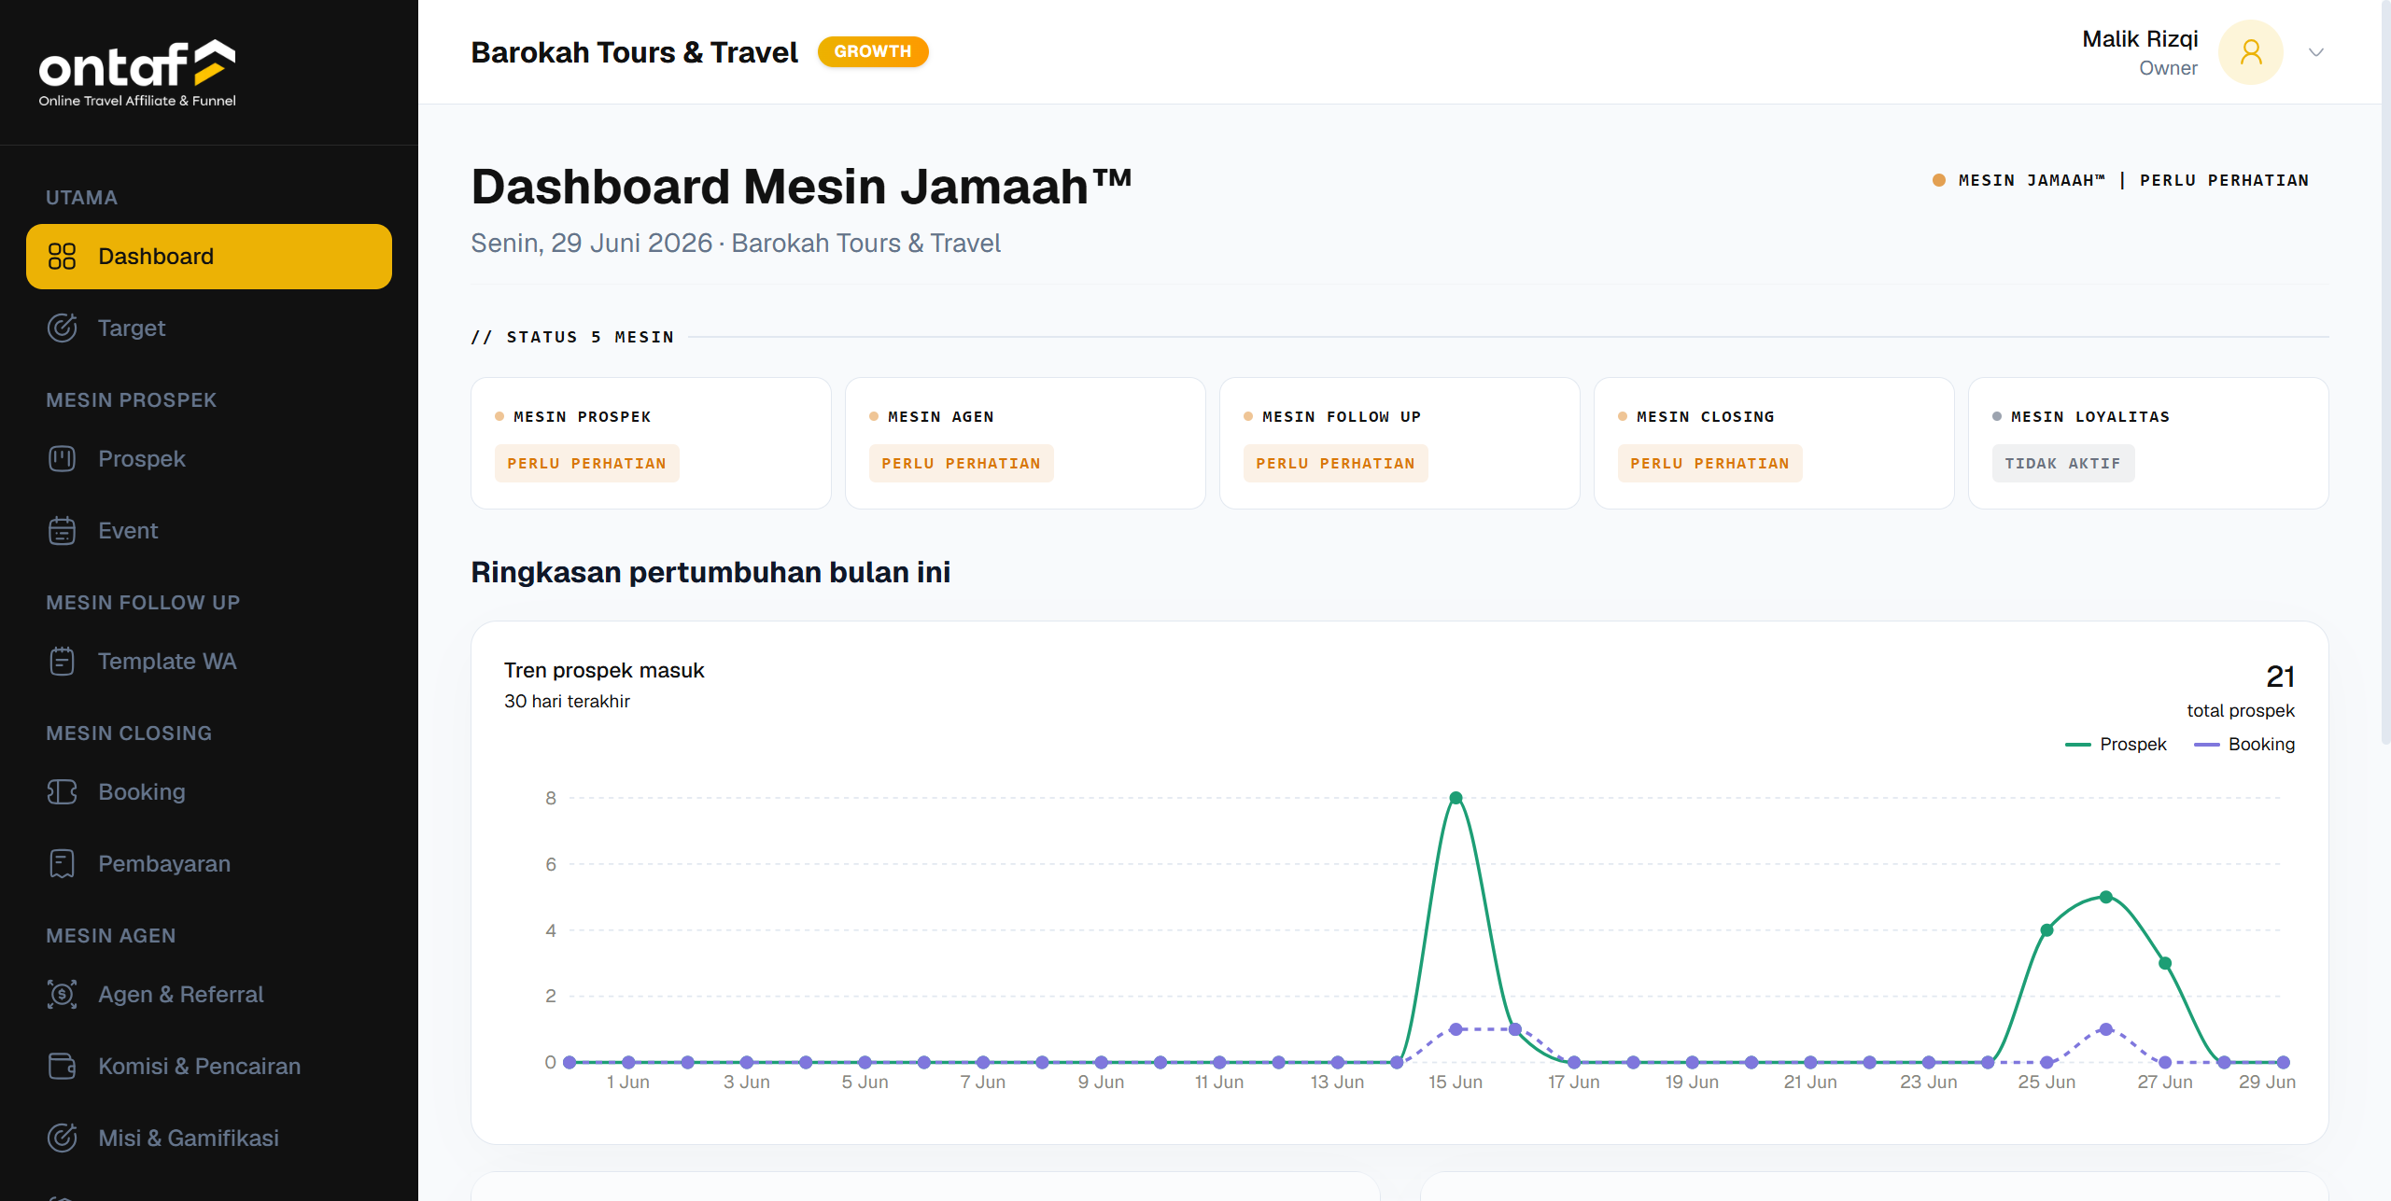Viewport: 2391px width, 1201px height.
Task: Click the 15 Jun booking data point
Action: [x=1456, y=1029]
